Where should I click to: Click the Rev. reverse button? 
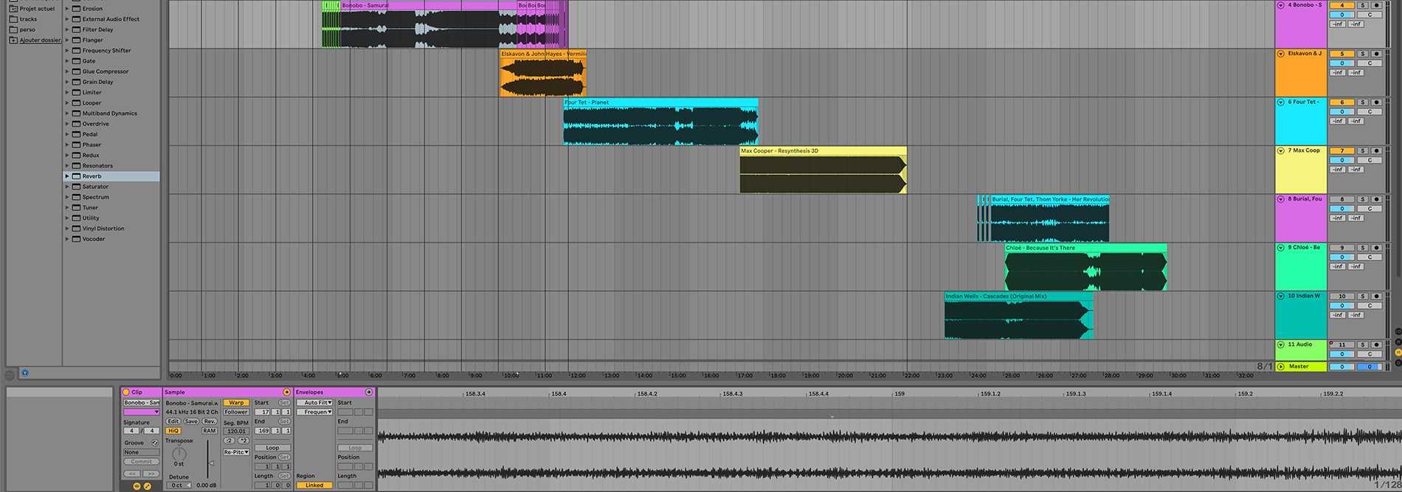pyautogui.click(x=210, y=421)
